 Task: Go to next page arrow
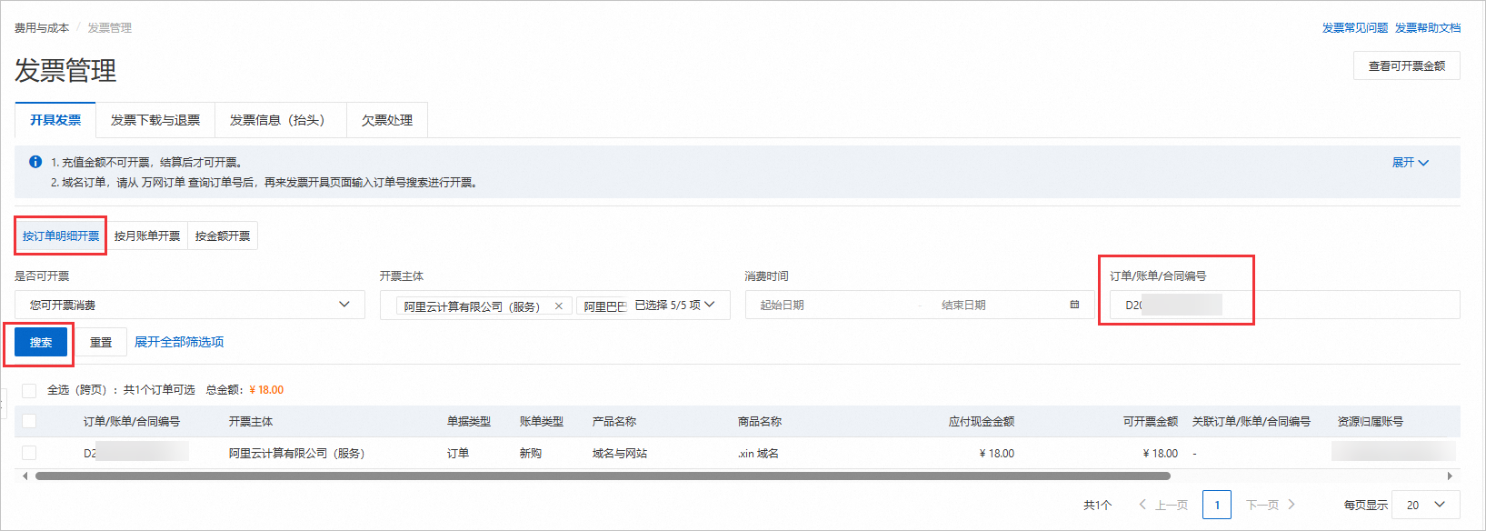pyautogui.click(x=1292, y=505)
